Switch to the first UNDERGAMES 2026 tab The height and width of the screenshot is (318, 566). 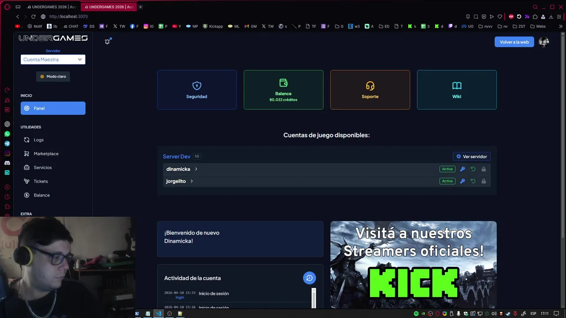coord(52,7)
